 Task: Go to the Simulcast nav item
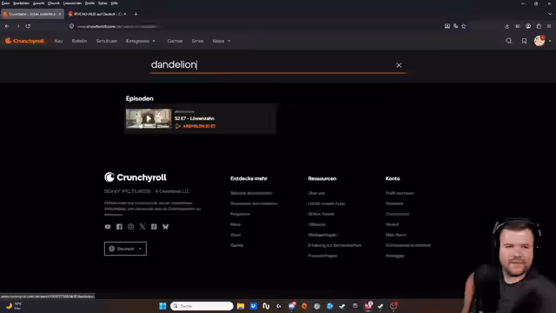point(106,41)
